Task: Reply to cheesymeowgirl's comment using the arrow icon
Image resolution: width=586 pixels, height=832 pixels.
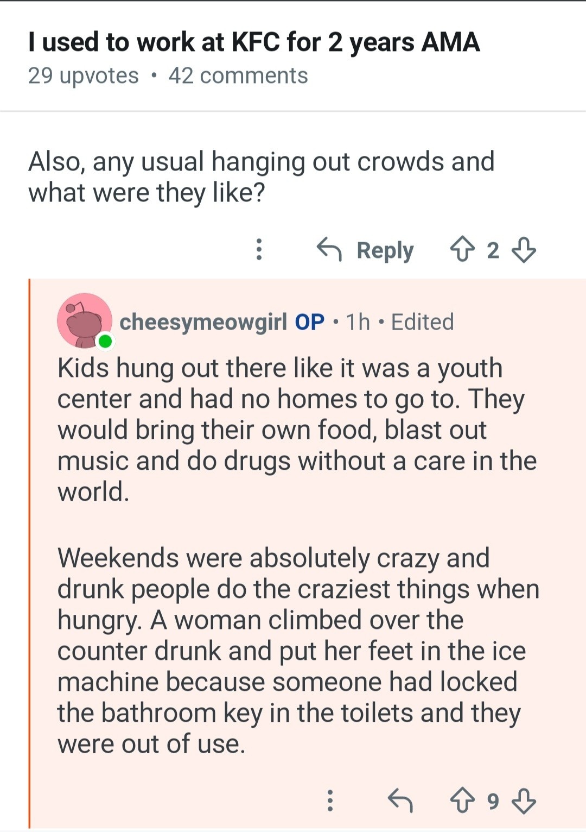Action: (400, 801)
